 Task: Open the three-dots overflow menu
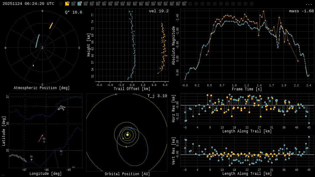click(x=309, y=4)
